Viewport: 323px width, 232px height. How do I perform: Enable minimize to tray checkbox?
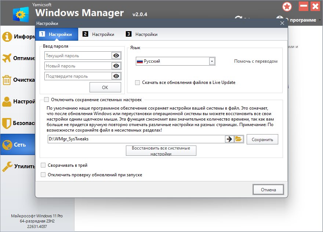click(43, 165)
